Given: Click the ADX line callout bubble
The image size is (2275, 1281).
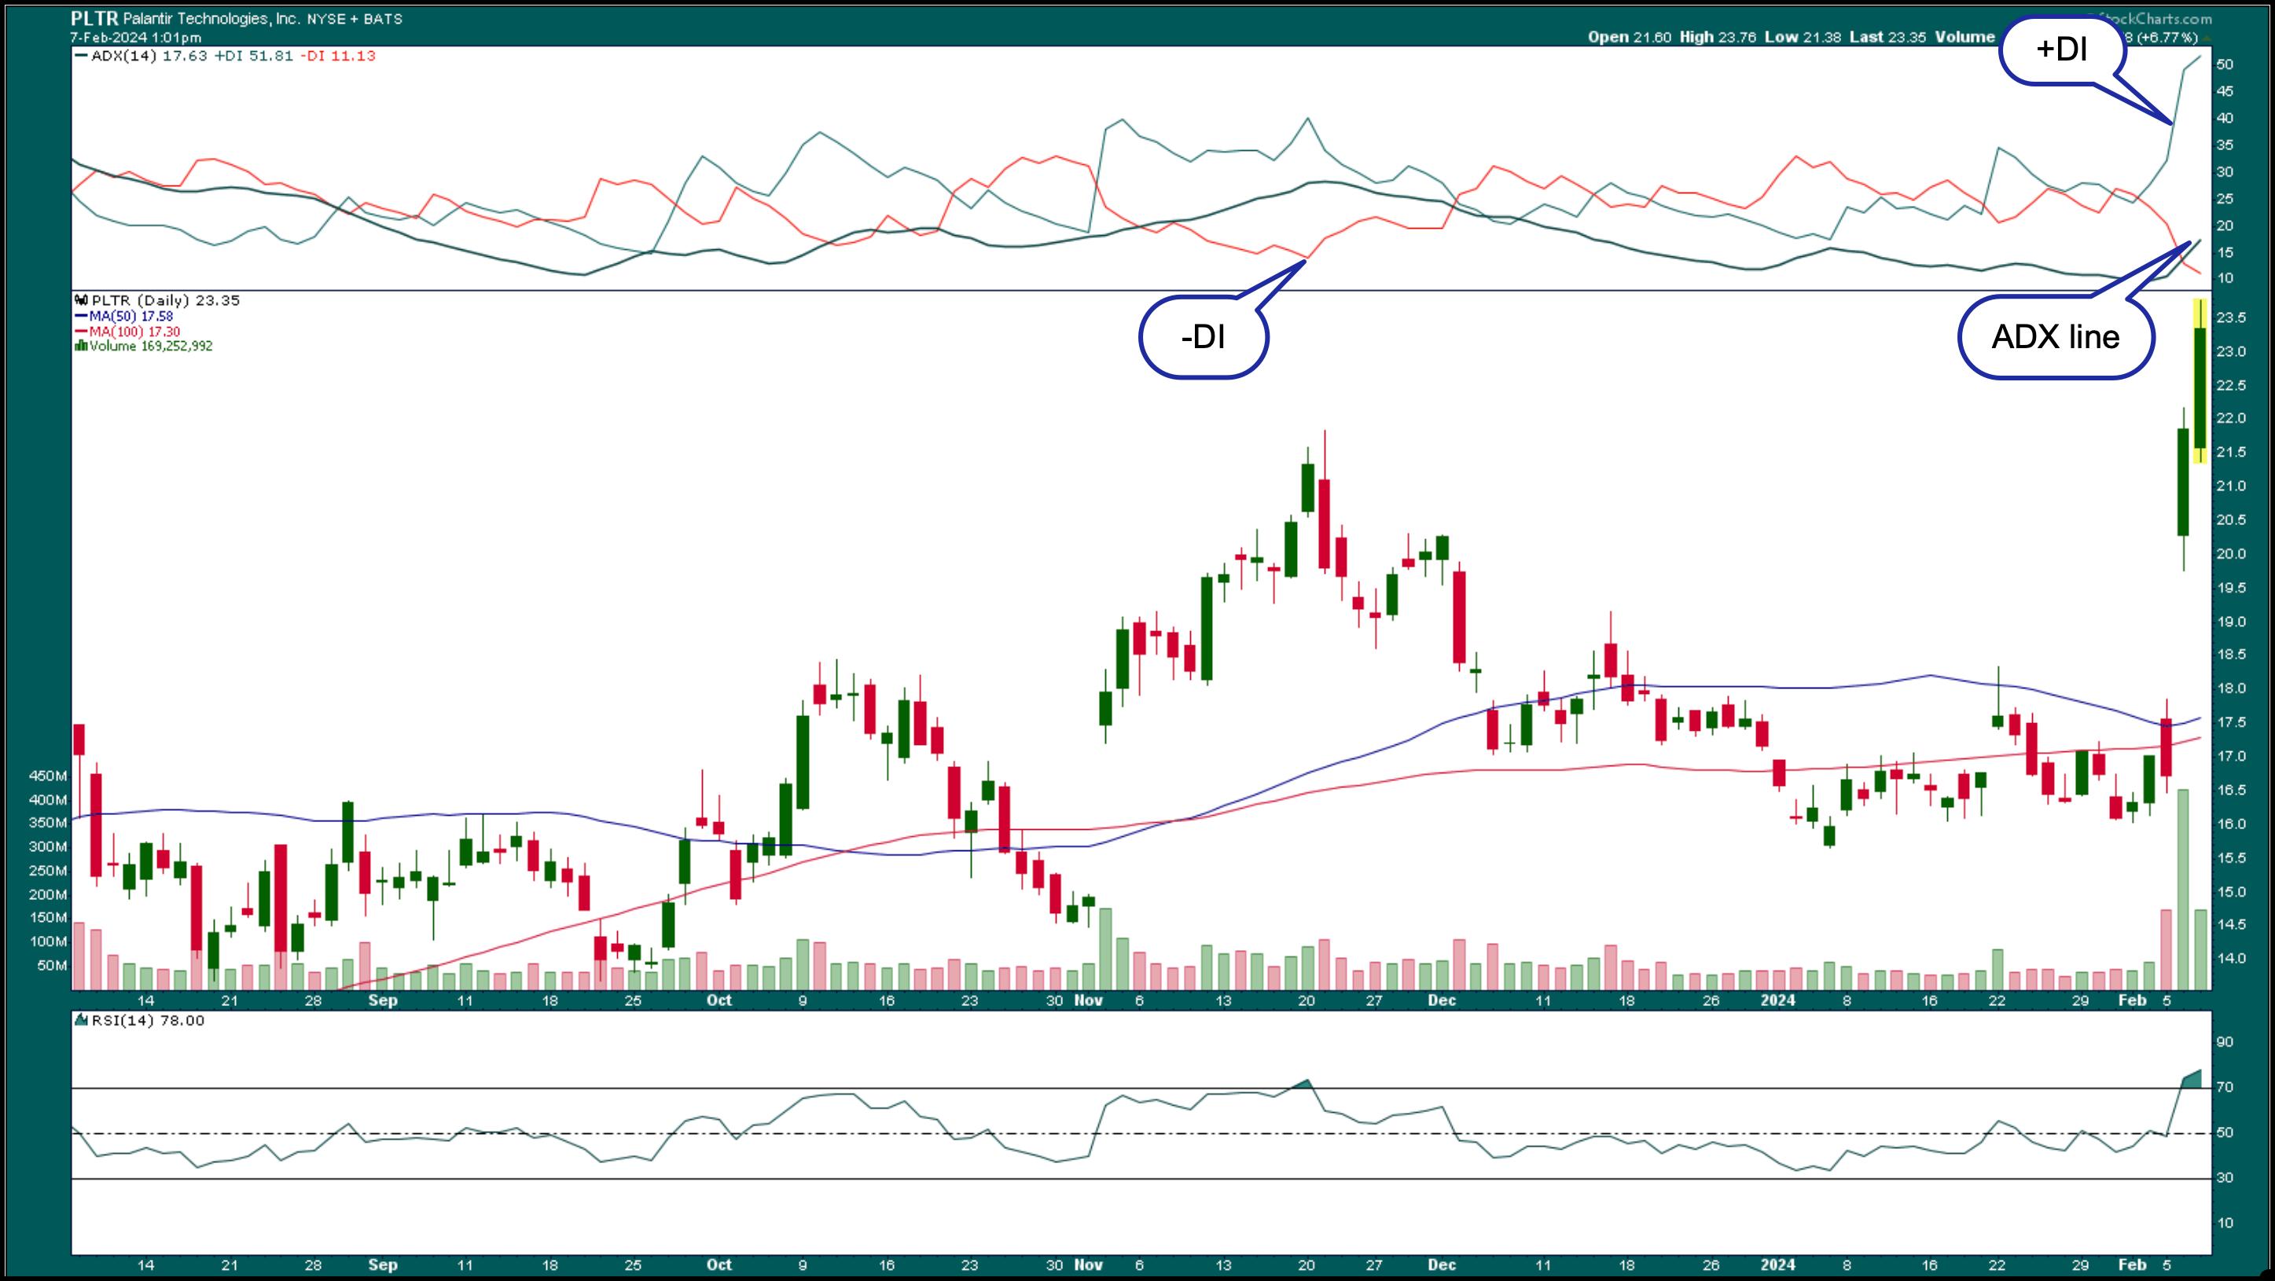Looking at the screenshot, I should click(2055, 337).
